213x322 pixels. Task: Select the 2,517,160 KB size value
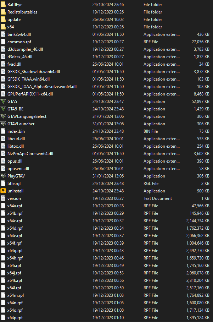pyautogui.click(x=198, y=288)
